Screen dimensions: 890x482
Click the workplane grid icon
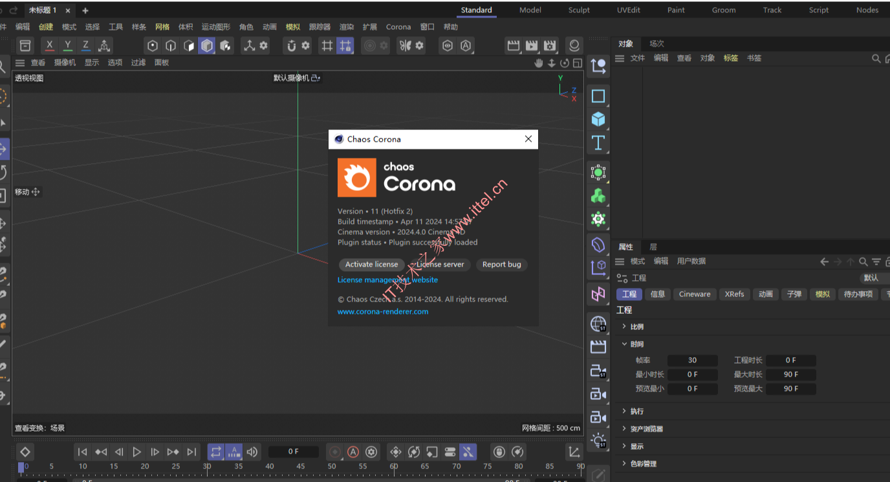pos(328,45)
